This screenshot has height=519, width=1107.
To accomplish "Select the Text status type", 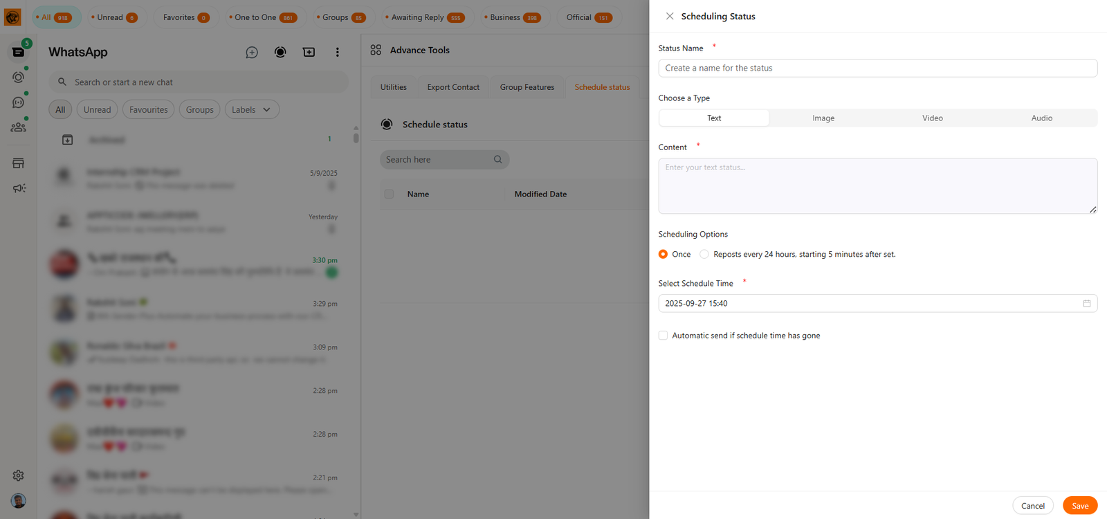I will 714,118.
